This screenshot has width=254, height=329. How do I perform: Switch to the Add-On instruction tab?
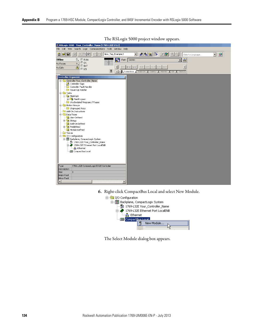(141, 72)
